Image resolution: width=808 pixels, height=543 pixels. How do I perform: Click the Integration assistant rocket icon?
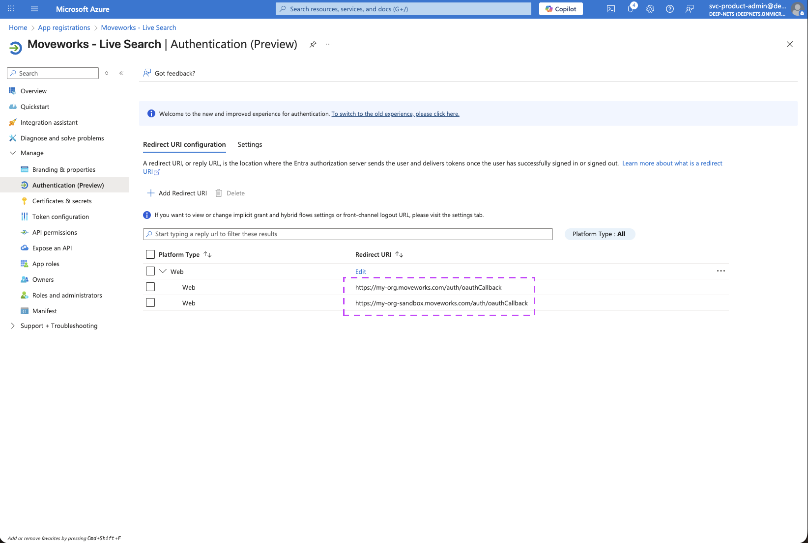12,122
